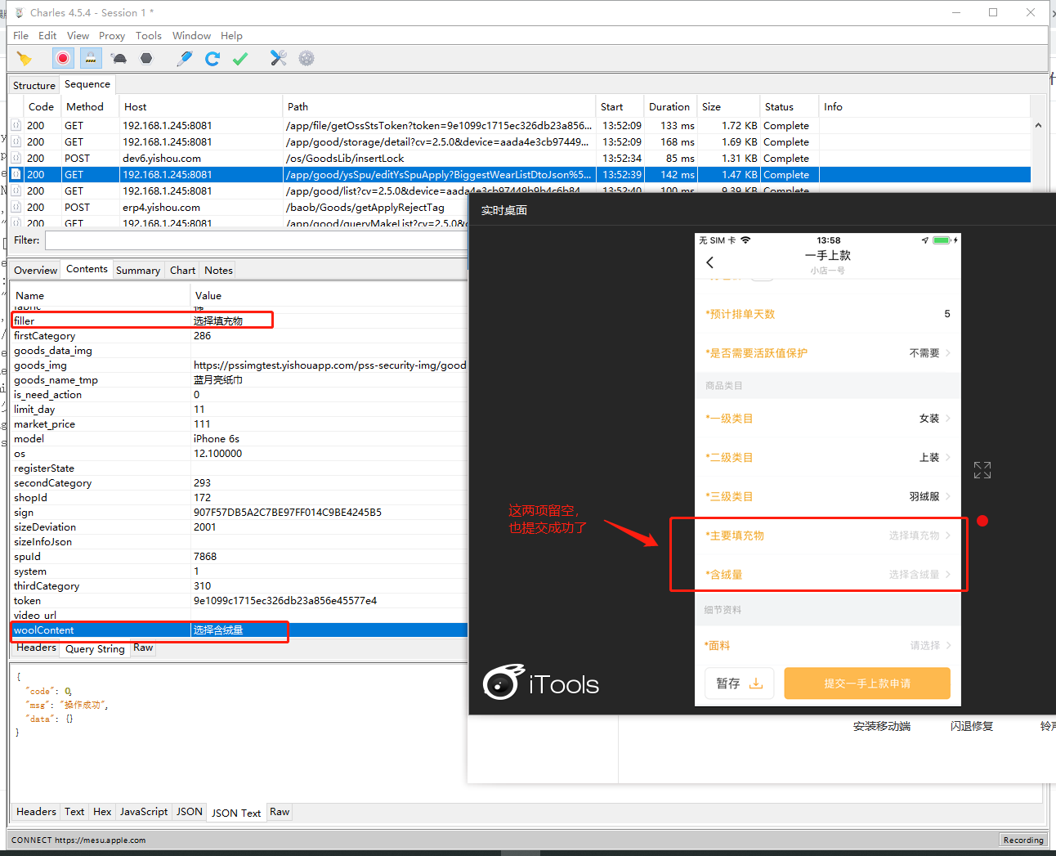
Task: Switch to the Structure tab
Action: 34,85
